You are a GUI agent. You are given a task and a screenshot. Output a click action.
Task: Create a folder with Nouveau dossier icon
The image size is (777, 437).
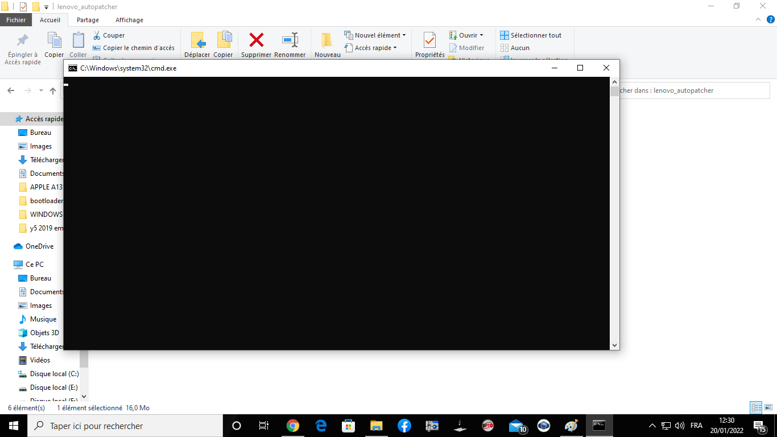pos(327,40)
